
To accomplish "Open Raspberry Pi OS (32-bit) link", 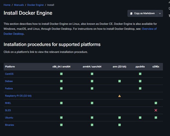I will 18,96.
